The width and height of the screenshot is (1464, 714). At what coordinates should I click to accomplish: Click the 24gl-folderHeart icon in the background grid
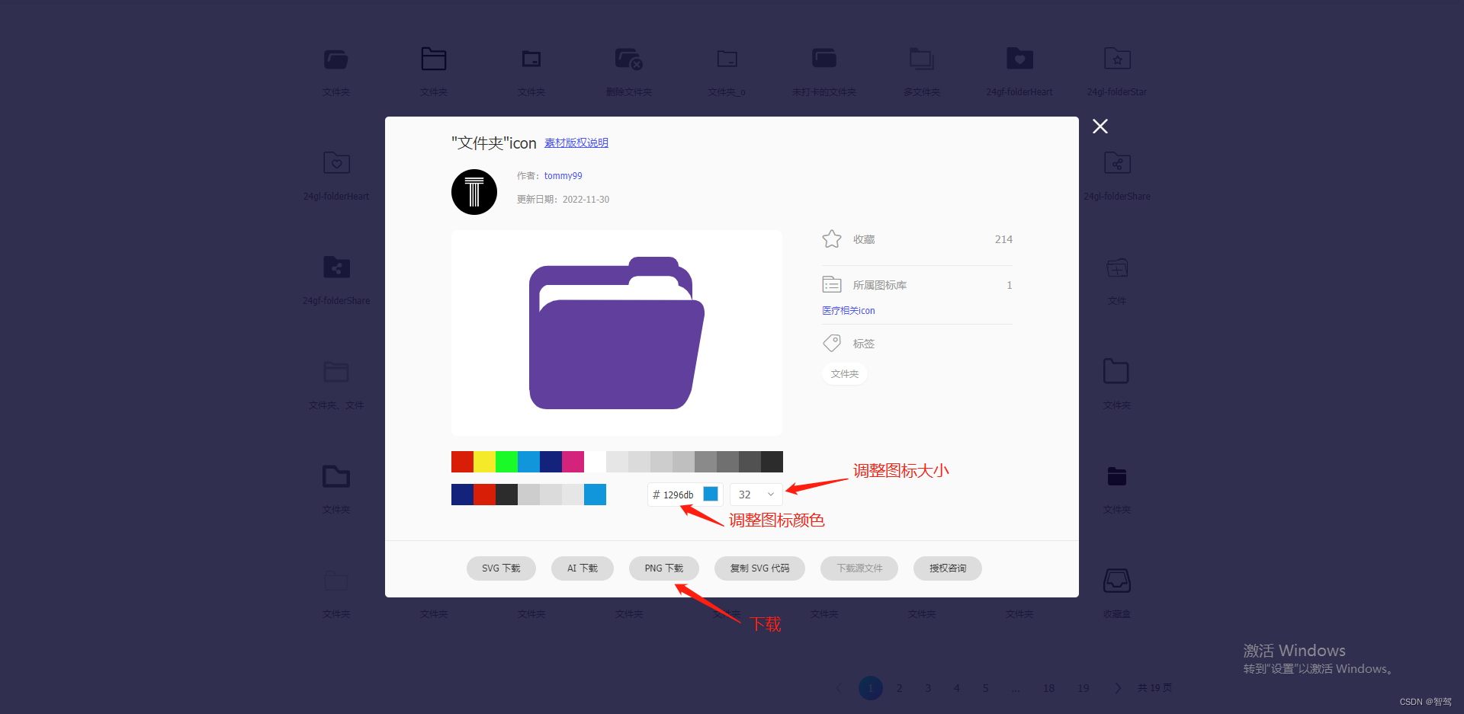click(336, 162)
